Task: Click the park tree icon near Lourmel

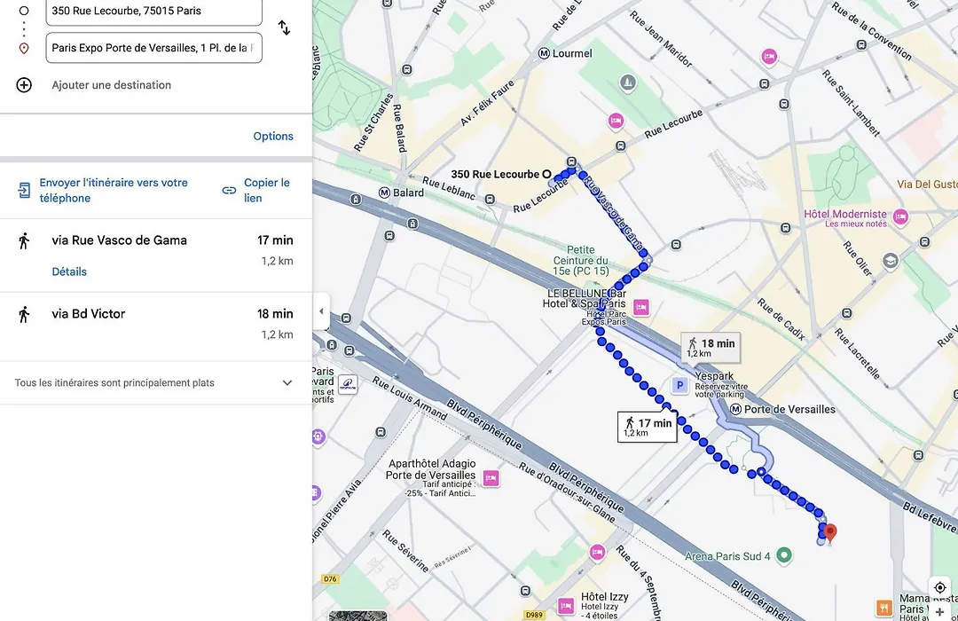Action: pyautogui.click(x=627, y=83)
